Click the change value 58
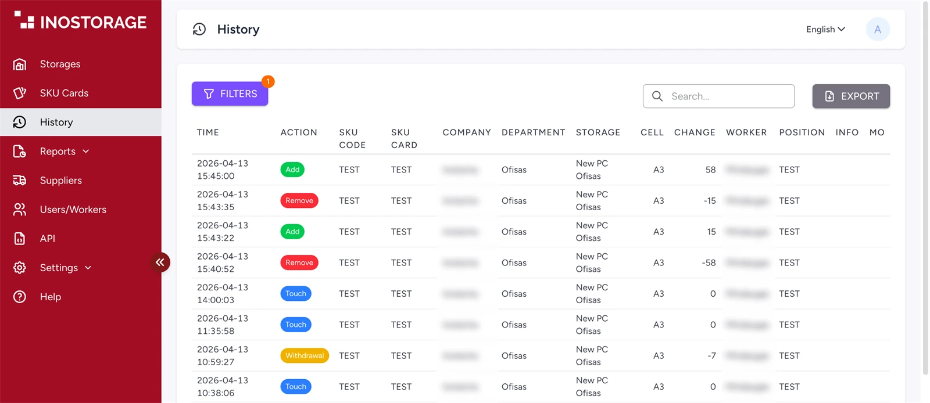 710,170
